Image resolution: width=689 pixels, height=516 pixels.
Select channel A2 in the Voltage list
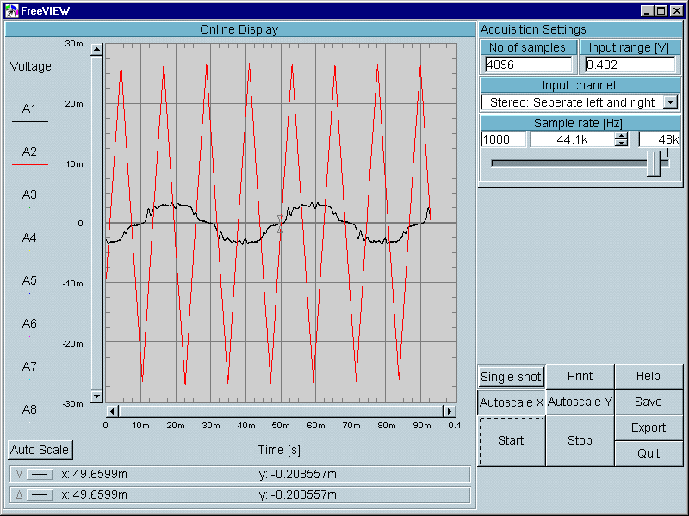pyautogui.click(x=29, y=152)
